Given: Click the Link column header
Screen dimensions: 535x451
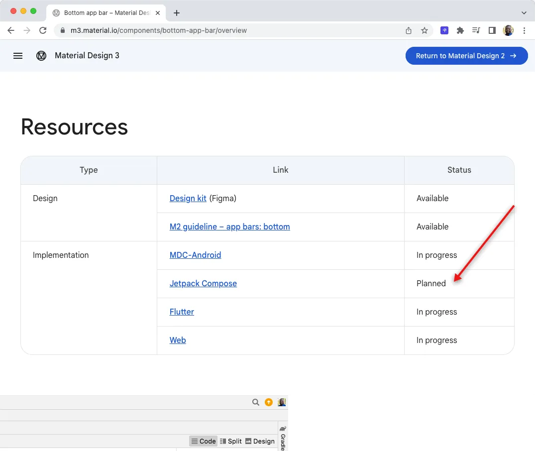Looking at the screenshot, I should [x=281, y=170].
